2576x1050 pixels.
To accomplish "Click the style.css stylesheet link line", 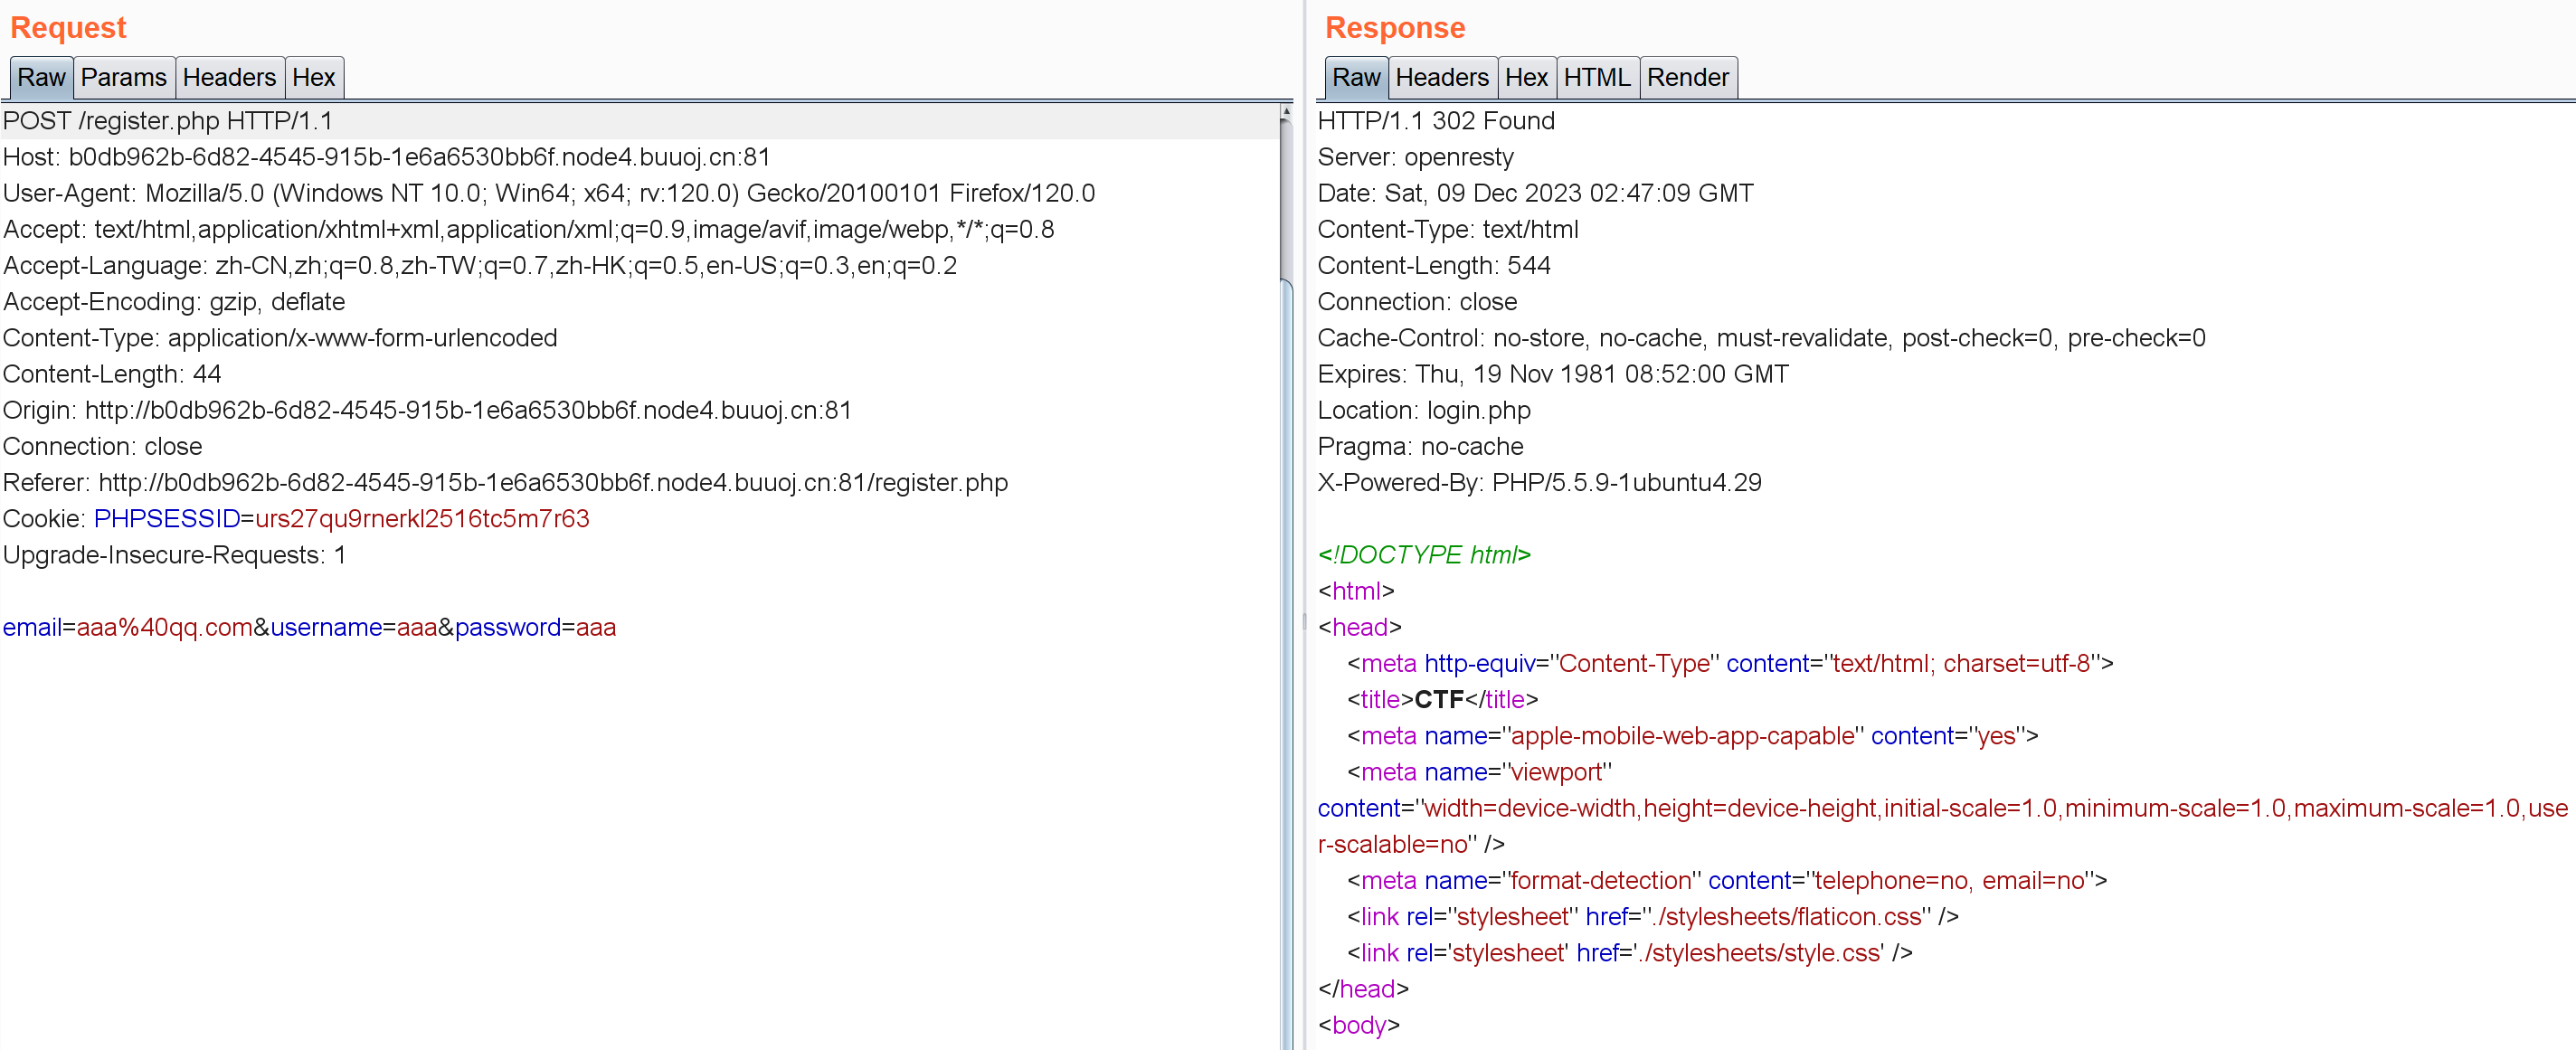I will [x=1629, y=953].
